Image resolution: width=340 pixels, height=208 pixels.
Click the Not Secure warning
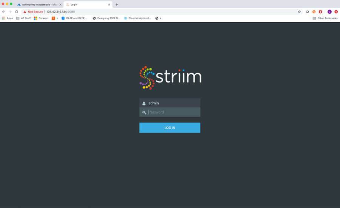pyautogui.click(x=33, y=12)
